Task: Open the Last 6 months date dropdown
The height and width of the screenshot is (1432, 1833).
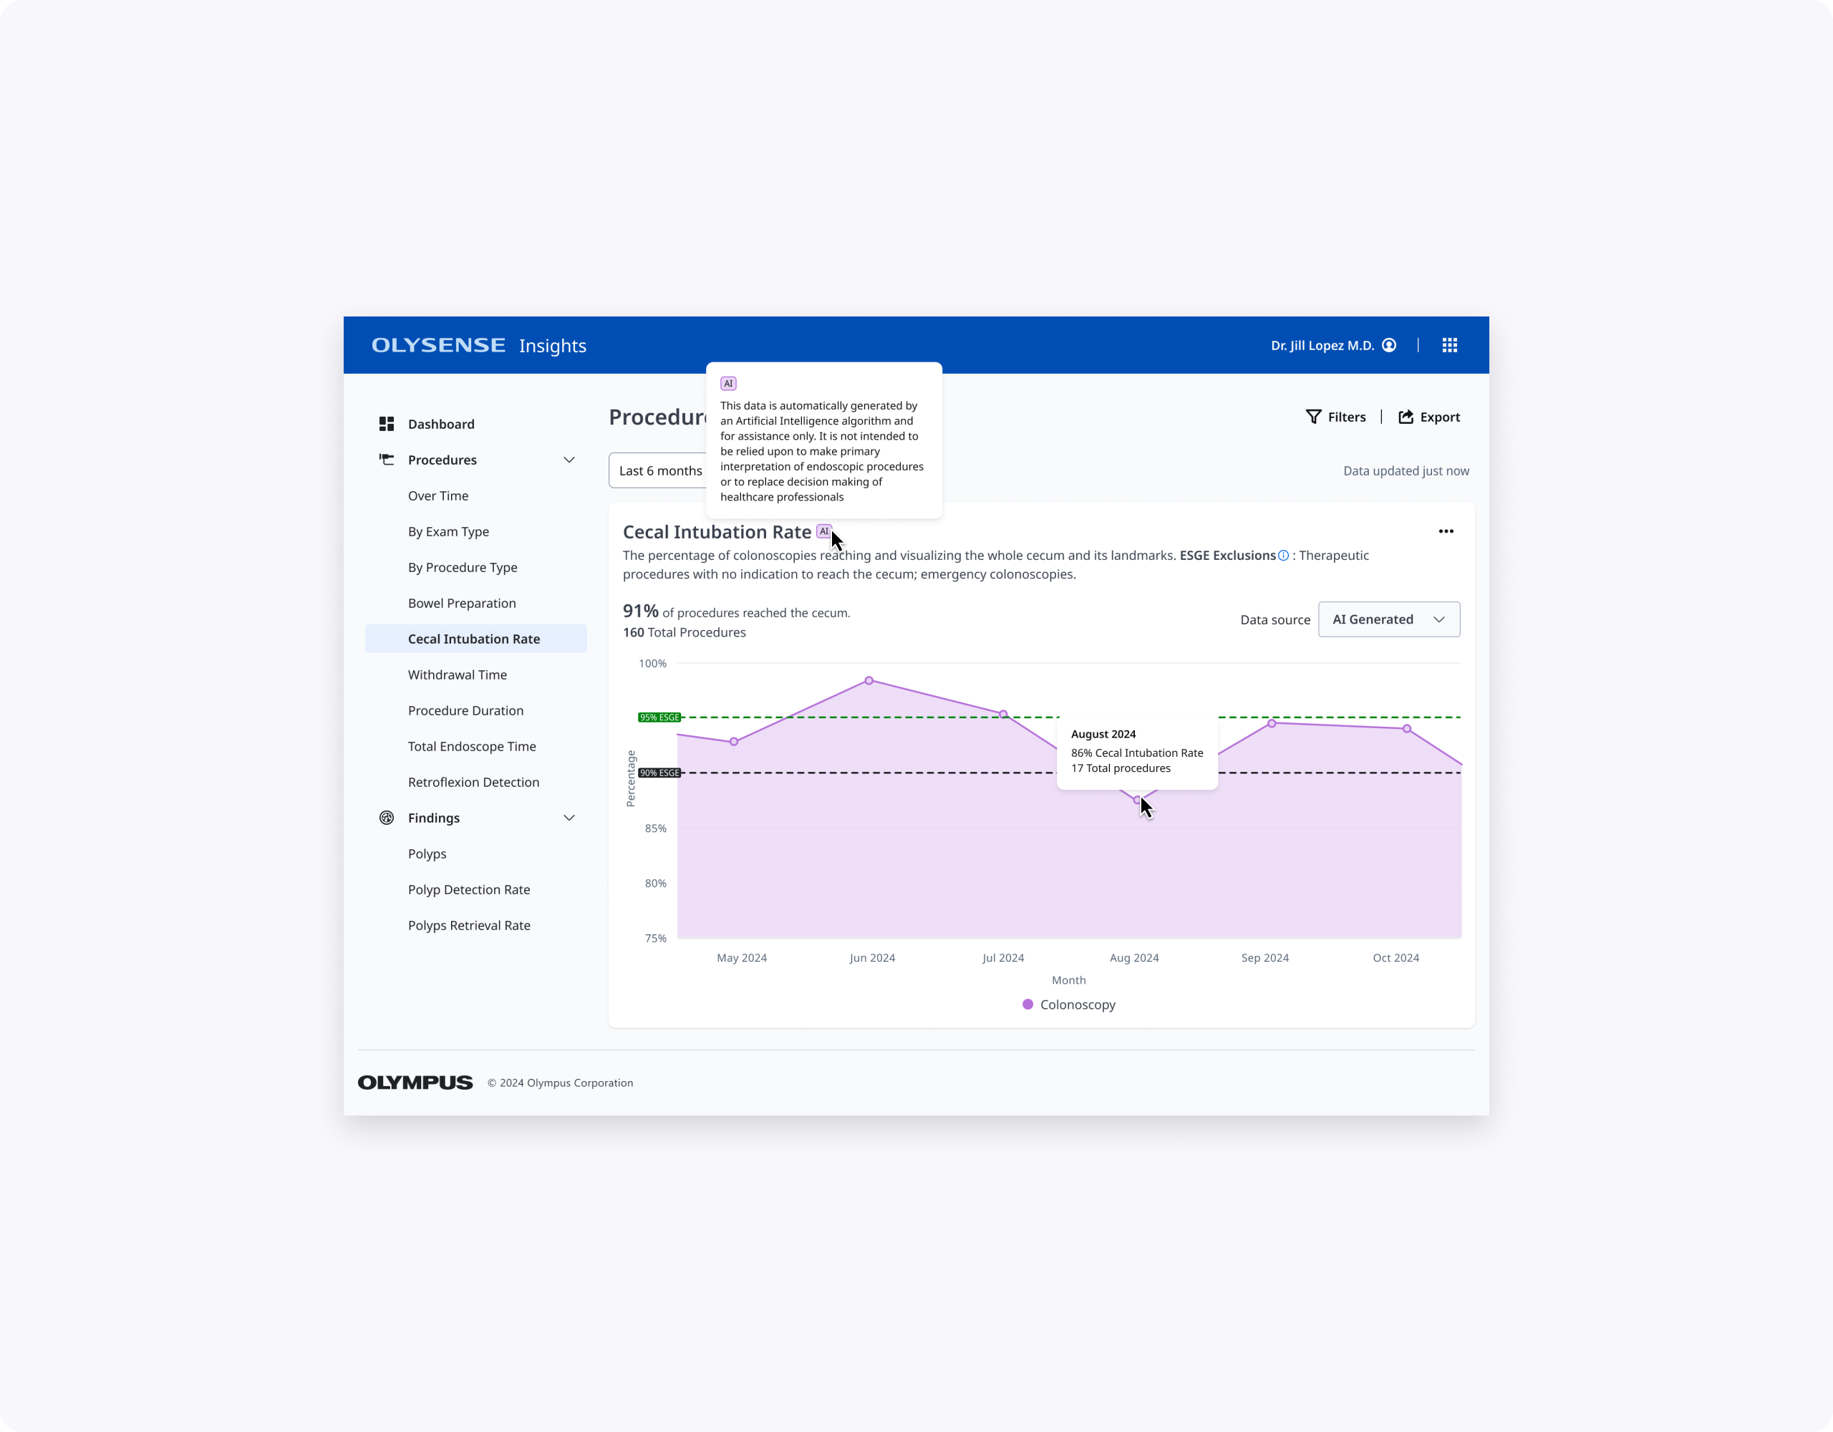Action: [659, 471]
